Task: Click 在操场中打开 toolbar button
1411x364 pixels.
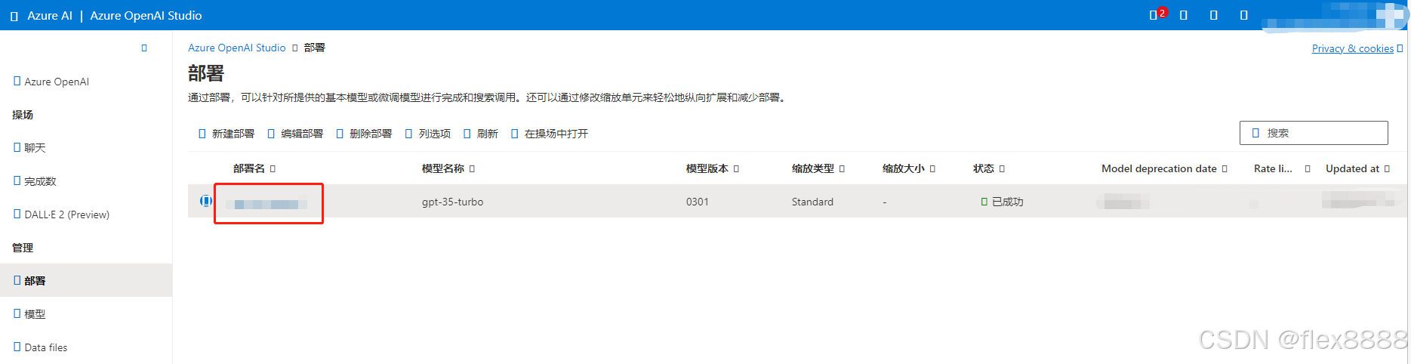Action: pos(549,134)
